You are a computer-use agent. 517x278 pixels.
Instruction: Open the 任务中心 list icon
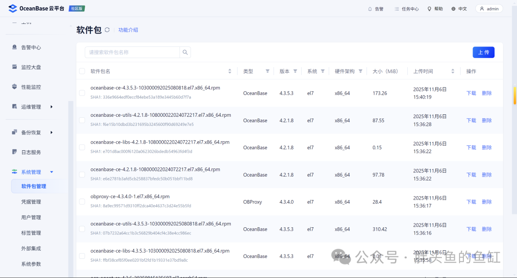[x=397, y=9]
